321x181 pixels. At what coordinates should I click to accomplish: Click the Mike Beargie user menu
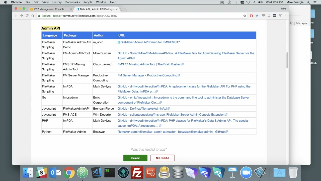click(295, 2)
